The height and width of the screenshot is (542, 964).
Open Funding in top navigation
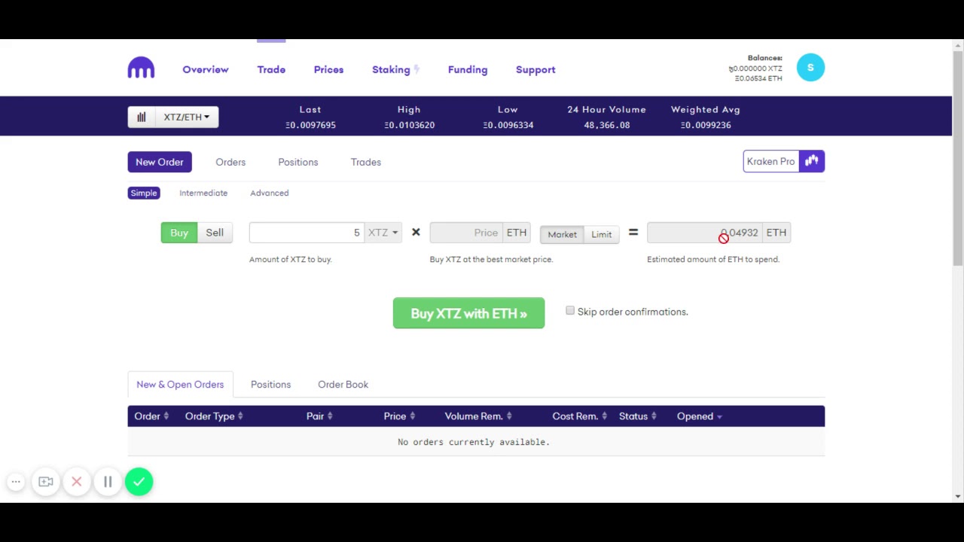pos(468,69)
